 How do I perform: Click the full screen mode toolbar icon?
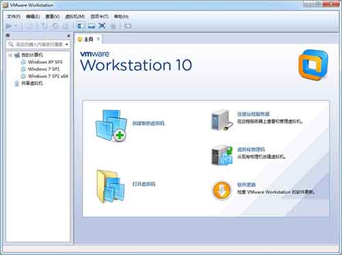[x=102, y=25]
